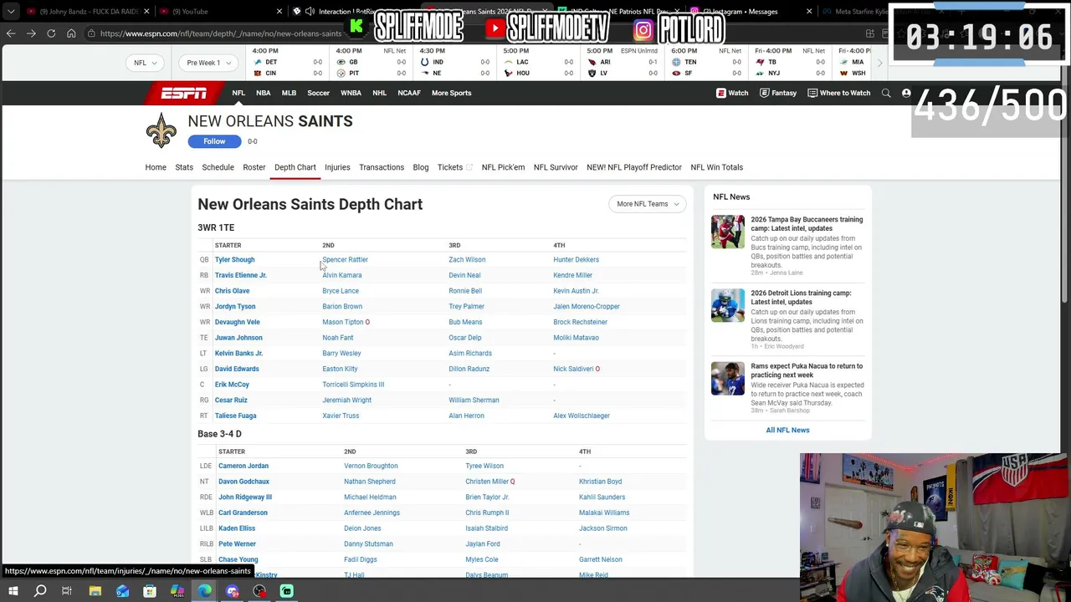This screenshot has height=602, width=1071.
Task: Open the tab list chevron in browser
Action: point(11,12)
